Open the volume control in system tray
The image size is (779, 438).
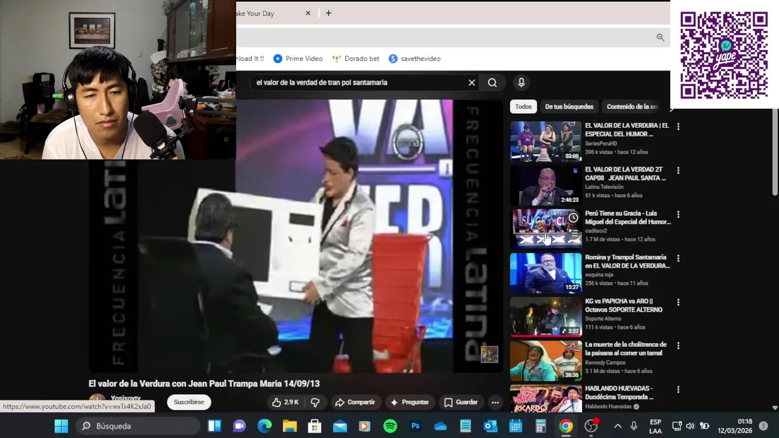pyautogui.click(x=690, y=426)
